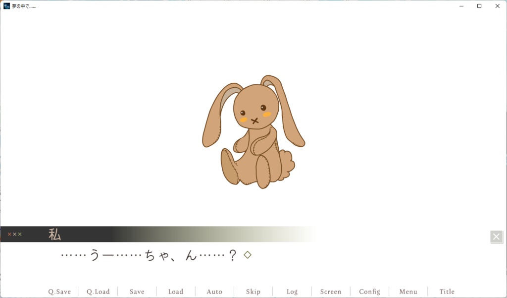Open the in-game Menu
The height and width of the screenshot is (298, 507).
click(x=408, y=292)
